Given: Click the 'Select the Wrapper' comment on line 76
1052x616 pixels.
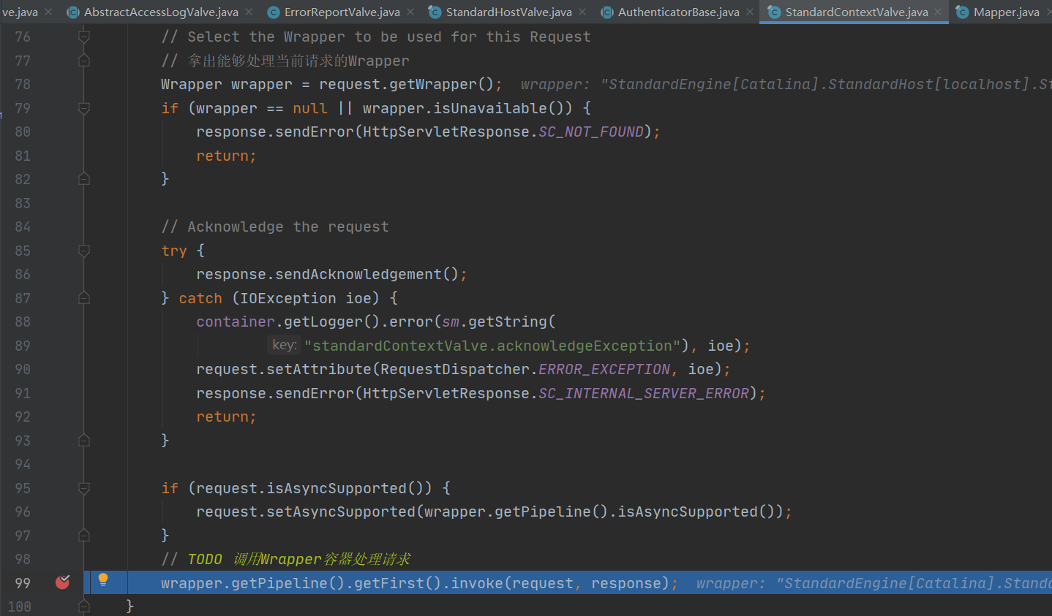Looking at the screenshot, I should (x=376, y=37).
